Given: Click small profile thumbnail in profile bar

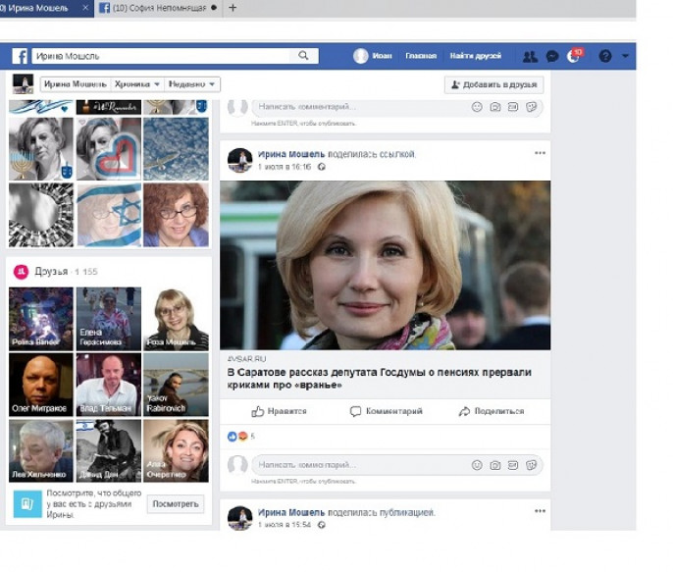Looking at the screenshot, I should point(23,84).
